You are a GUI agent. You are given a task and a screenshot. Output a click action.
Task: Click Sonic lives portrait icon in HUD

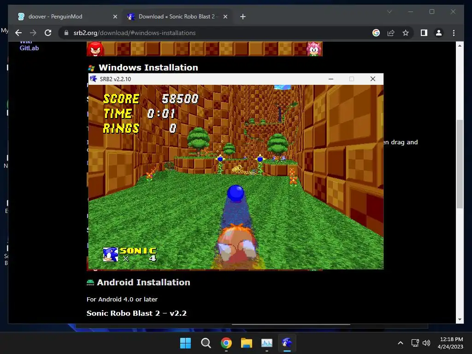[110, 254]
